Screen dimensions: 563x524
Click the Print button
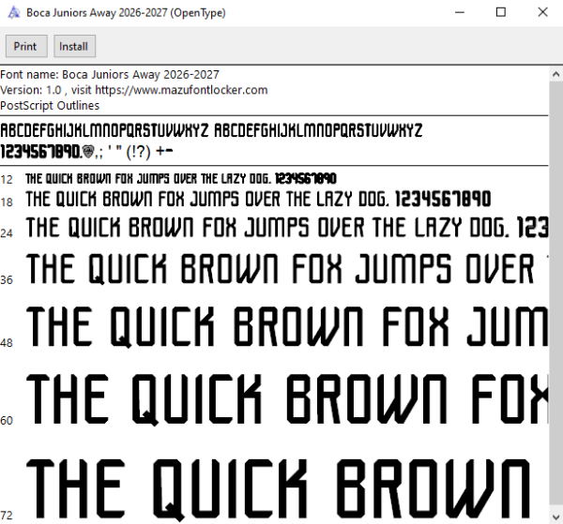(26, 46)
